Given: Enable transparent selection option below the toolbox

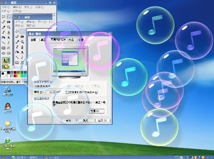Looking at the screenshot, I should (6, 67).
